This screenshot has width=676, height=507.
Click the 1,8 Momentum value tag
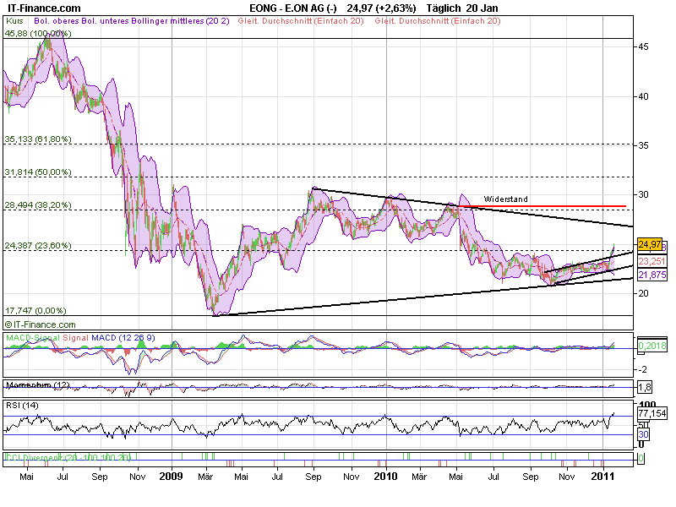pyautogui.click(x=645, y=387)
